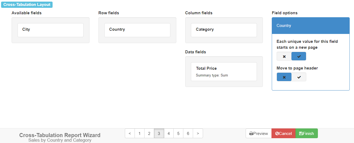Disable new page per unique value (X)
Screen dimensions: 354x143
(x=284, y=56)
